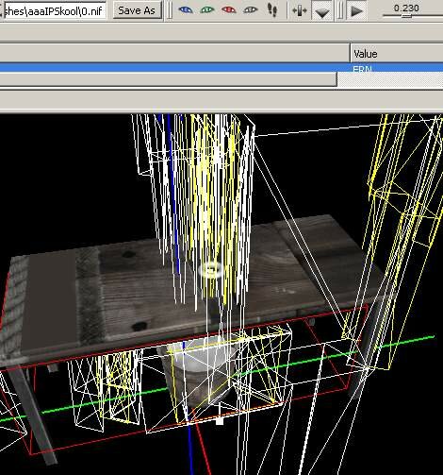The image size is (443, 475).
Task: Click the Value column header
Action: [397, 54]
